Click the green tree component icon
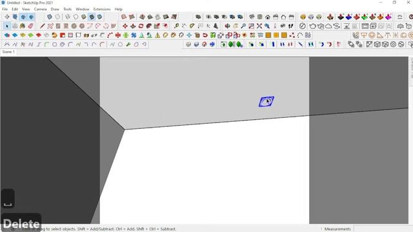This screenshot has height=232, width=413. pos(232,44)
